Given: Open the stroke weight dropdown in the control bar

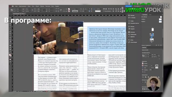Looking at the screenshot, I should [78, 9].
